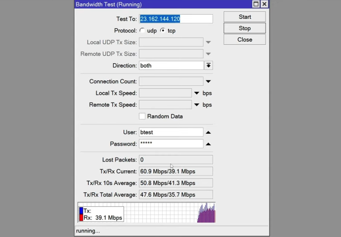Click the Local UDP Tx Size field
The height and width of the screenshot is (237, 341).
171,42
